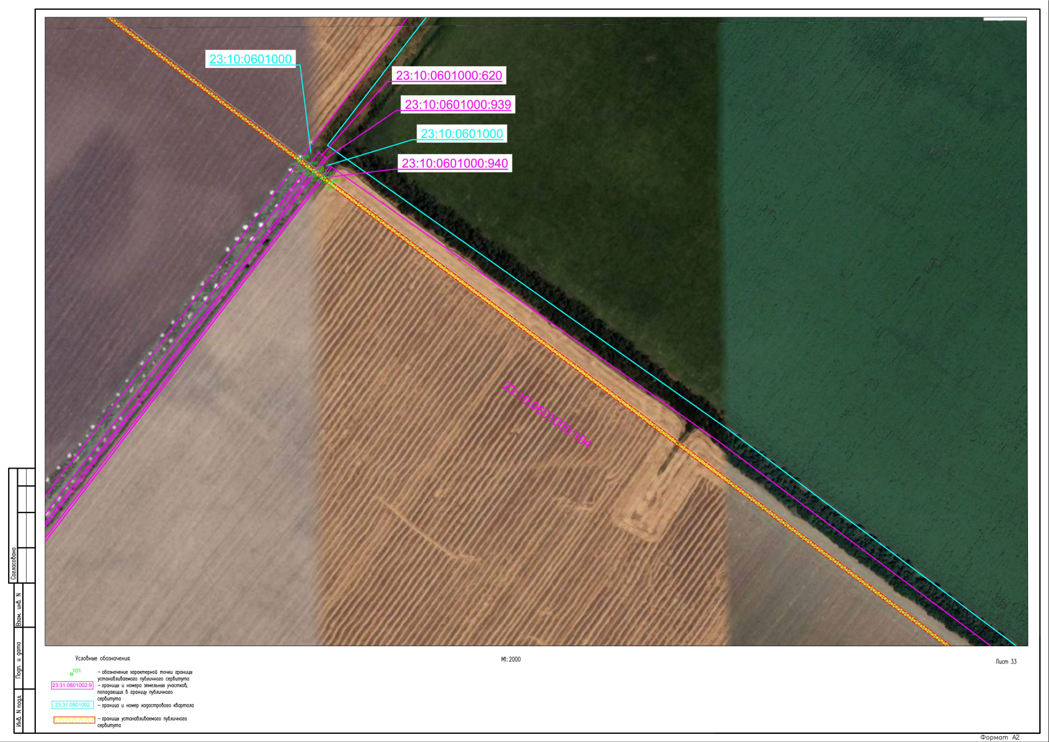This screenshot has width=1049, height=742.
Task: Click legend text 'граница и номер кадастрового квартала'
Action: pos(147,706)
